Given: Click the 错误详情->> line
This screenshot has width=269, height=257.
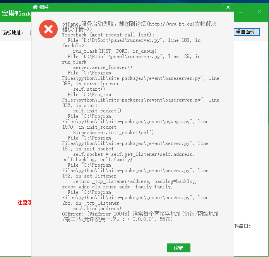Looking at the screenshot, I should coord(77,29).
